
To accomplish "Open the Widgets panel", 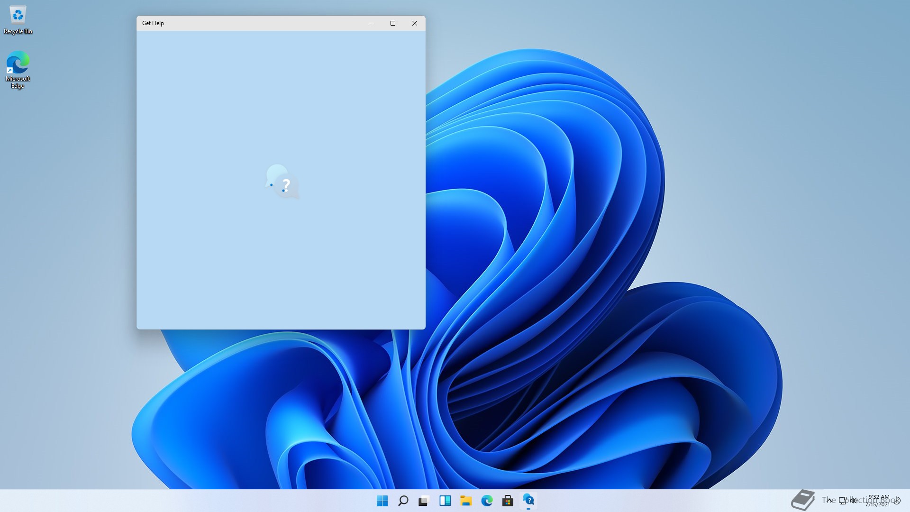I will point(445,501).
